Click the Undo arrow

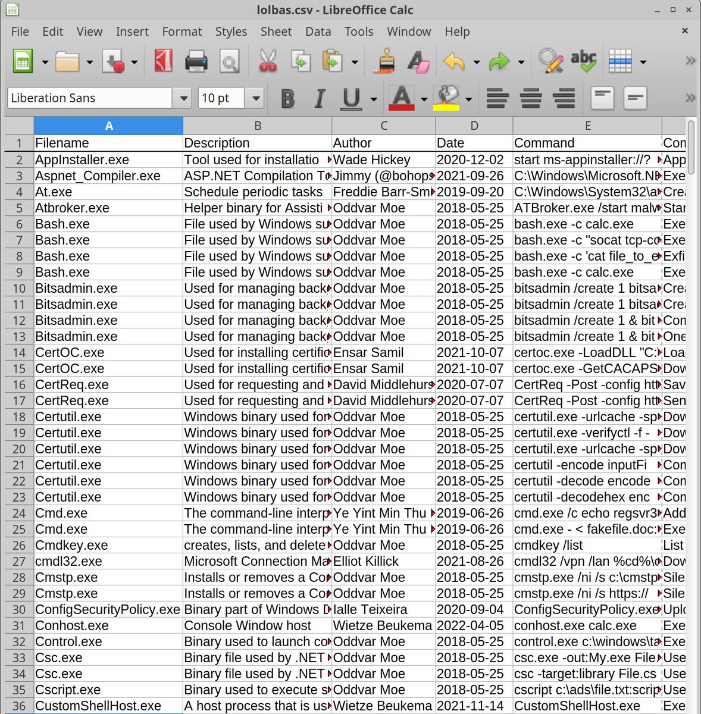454,61
